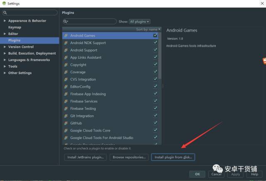266x181 pixels.
Task: Click the Firebase App Indexing plugin icon
Action: click(x=66, y=94)
